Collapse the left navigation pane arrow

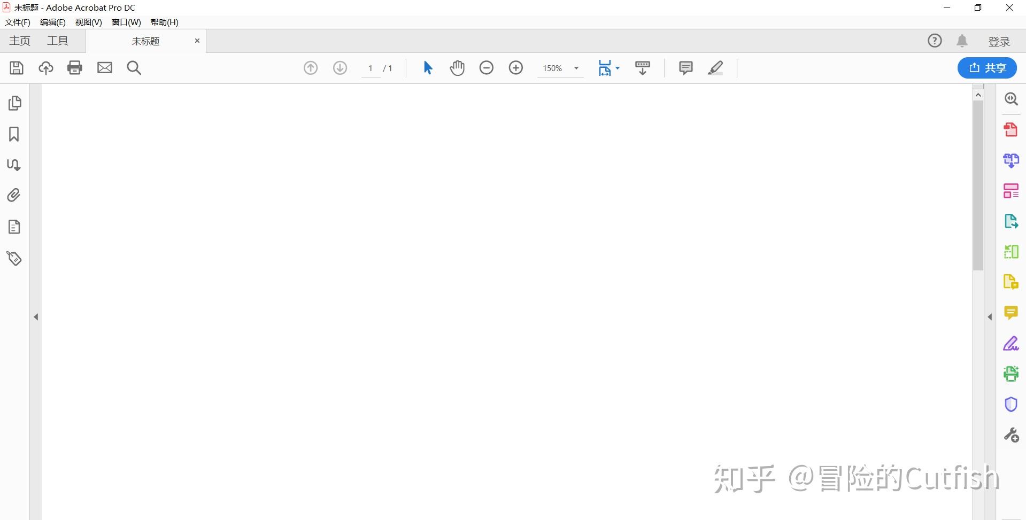[36, 317]
